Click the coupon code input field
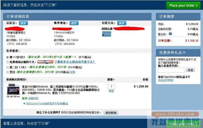 (171, 70)
